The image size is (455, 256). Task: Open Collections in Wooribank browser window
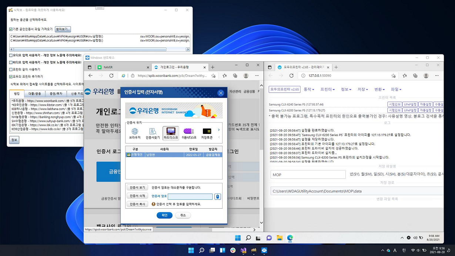point(235,75)
